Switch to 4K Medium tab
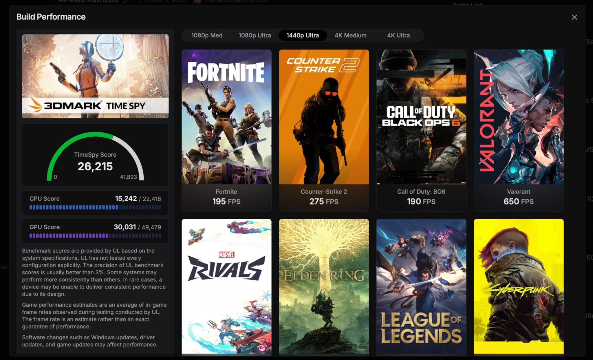The height and width of the screenshot is (360, 593). pyautogui.click(x=350, y=35)
